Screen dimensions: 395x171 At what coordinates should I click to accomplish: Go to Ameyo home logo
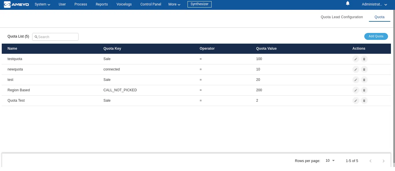(17, 4)
